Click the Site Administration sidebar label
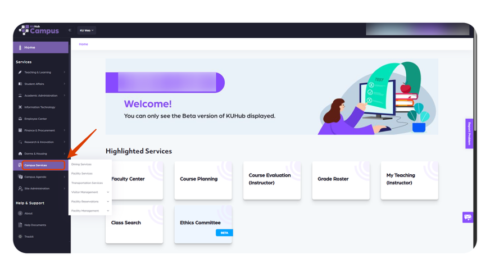Image resolution: width=490 pixels, height=276 pixels. [x=37, y=188]
